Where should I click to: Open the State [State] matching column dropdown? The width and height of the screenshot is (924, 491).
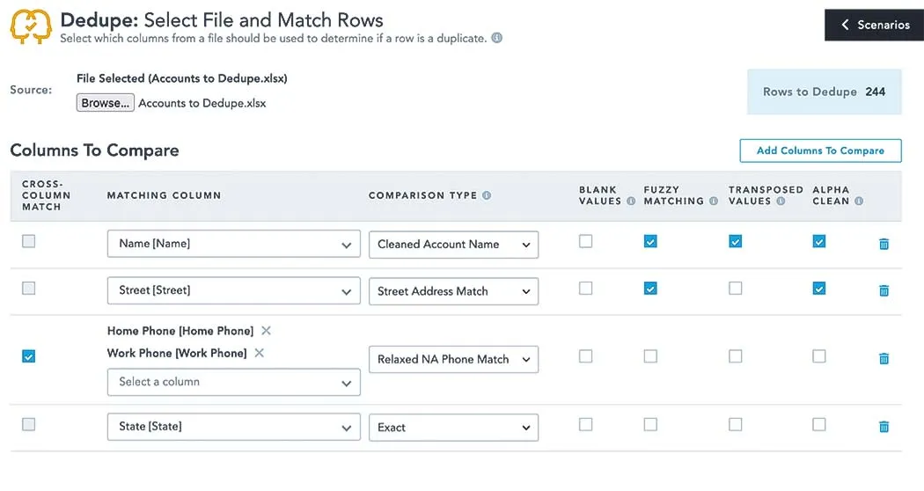(233, 427)
